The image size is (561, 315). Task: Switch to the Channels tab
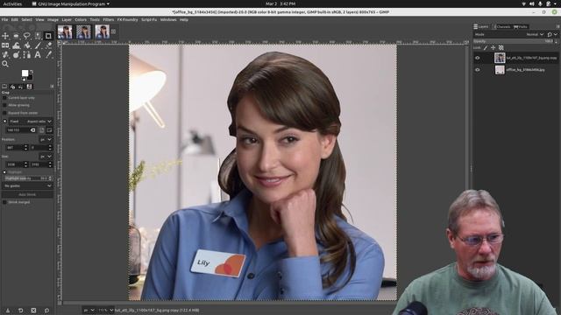[501, 27]
